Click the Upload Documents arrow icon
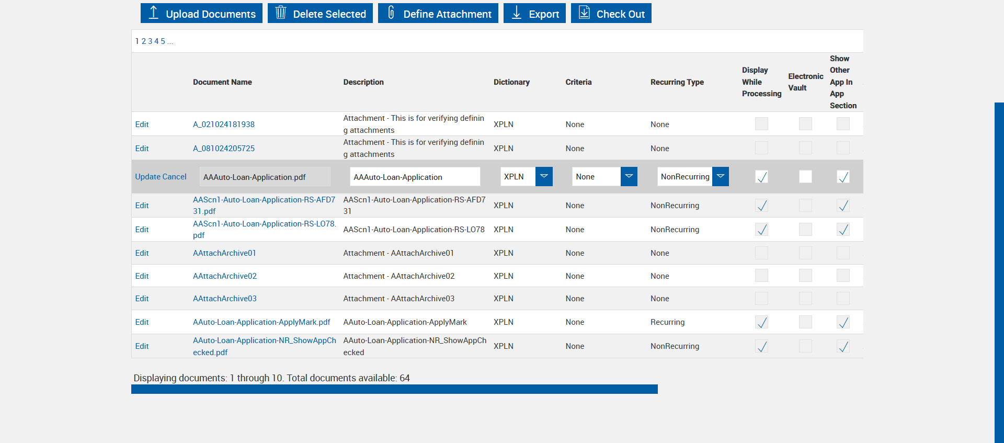 pos(153,13)
